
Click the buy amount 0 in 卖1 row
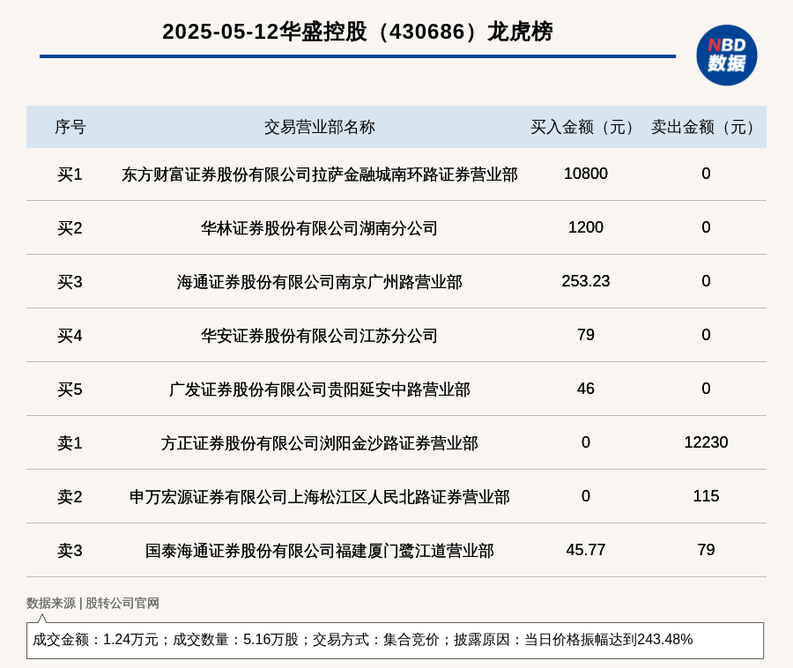coord(586,442)
